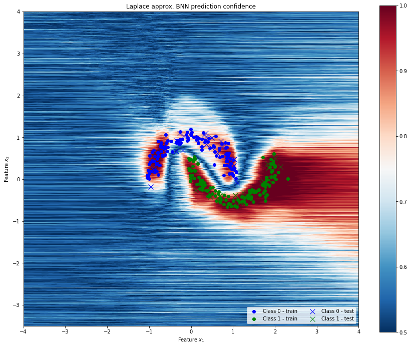Click the x-axis tick label −4
This screenshot has width=411, height=347.
tap(24, 331)
